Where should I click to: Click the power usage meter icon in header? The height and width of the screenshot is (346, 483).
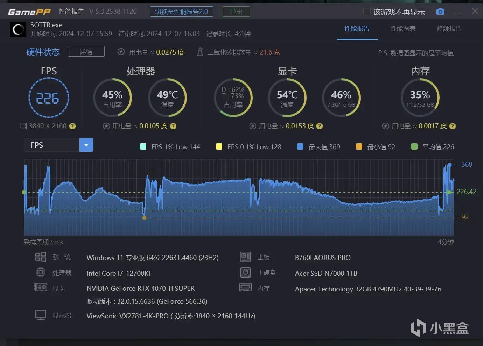point(121,52)
